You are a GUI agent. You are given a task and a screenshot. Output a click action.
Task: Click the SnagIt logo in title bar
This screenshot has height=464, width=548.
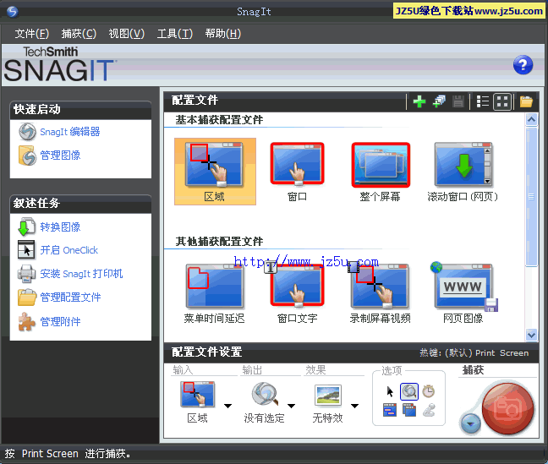point(12,12)
